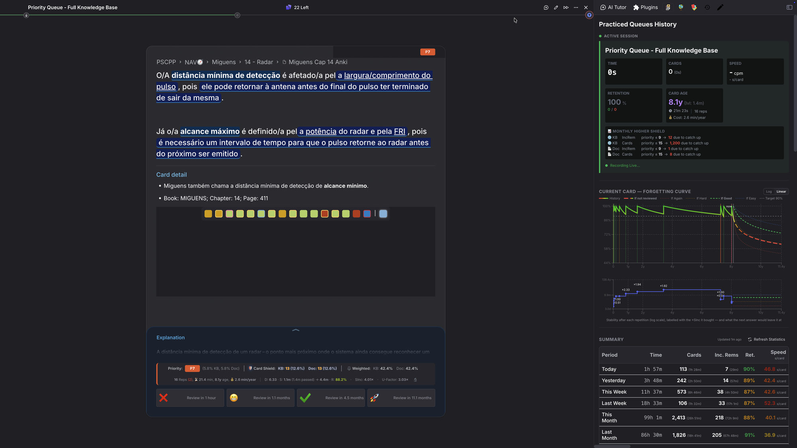Open Miguens Cap 14 Anki document breadcrumb
Image resolution: width=797 pixels, height=448 pixels.
[315, 62]
